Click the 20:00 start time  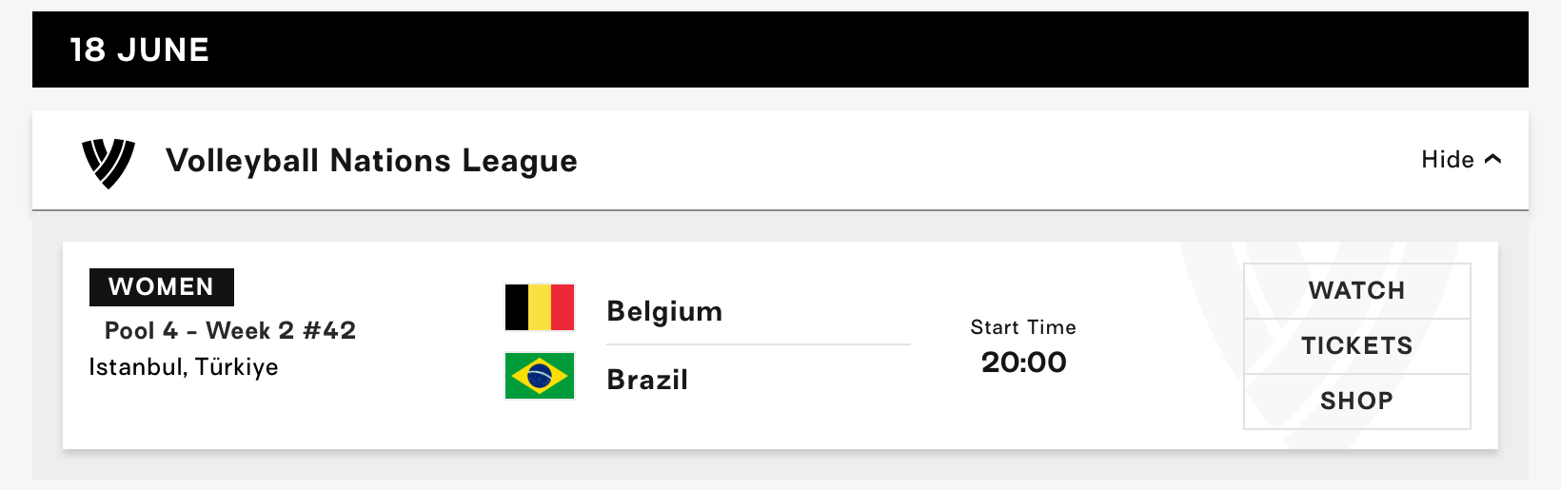pyautogui.click(x=1024, y=363)
